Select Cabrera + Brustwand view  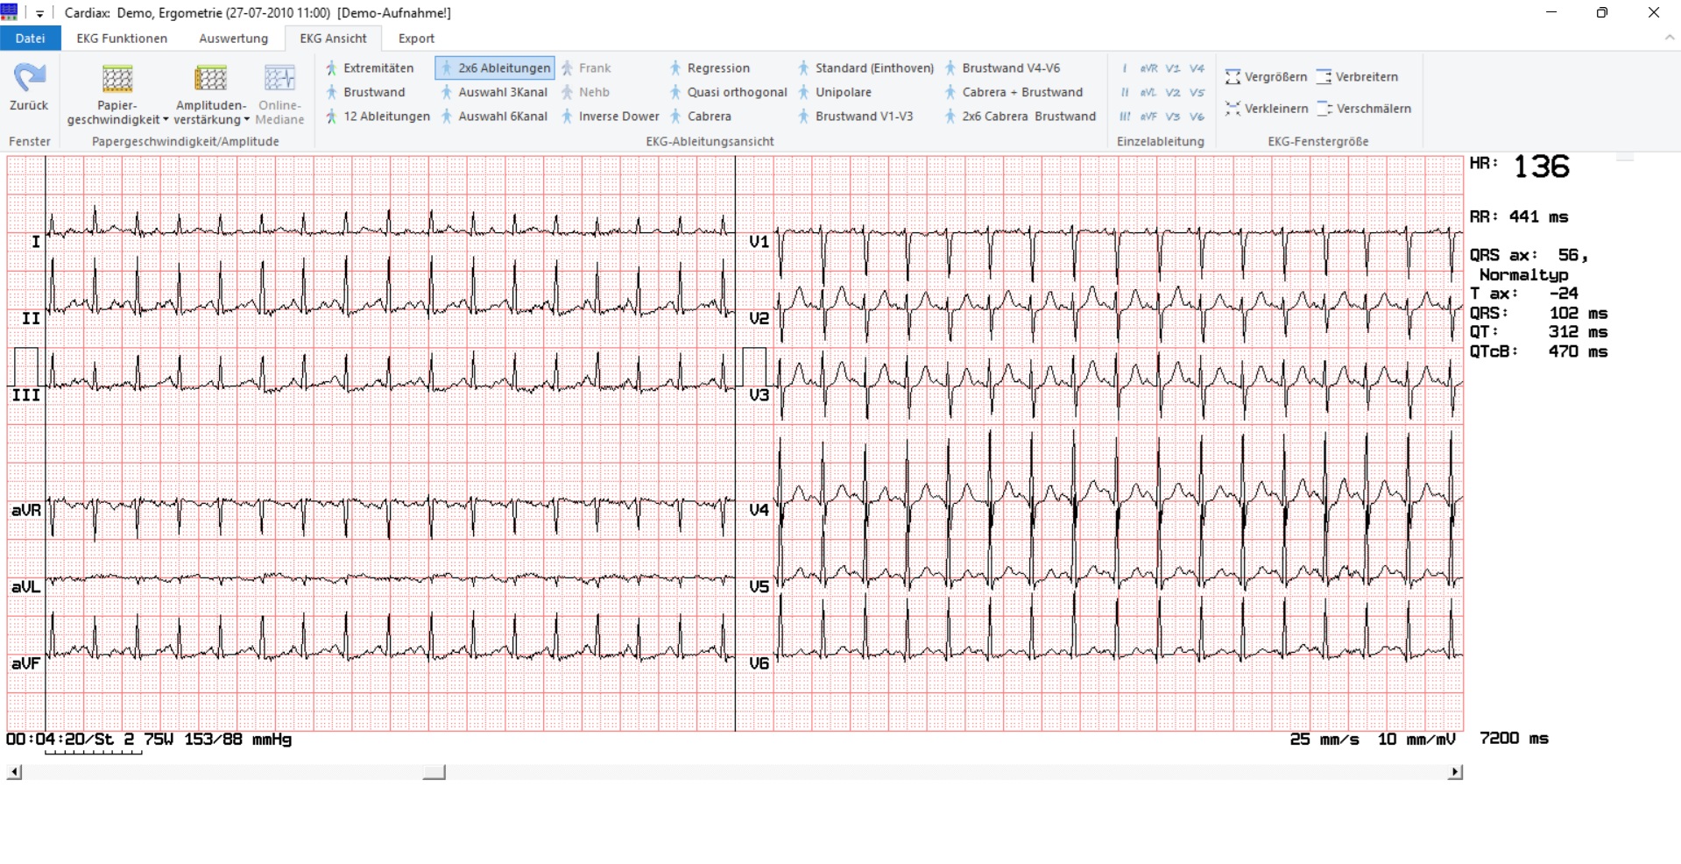1014,92
